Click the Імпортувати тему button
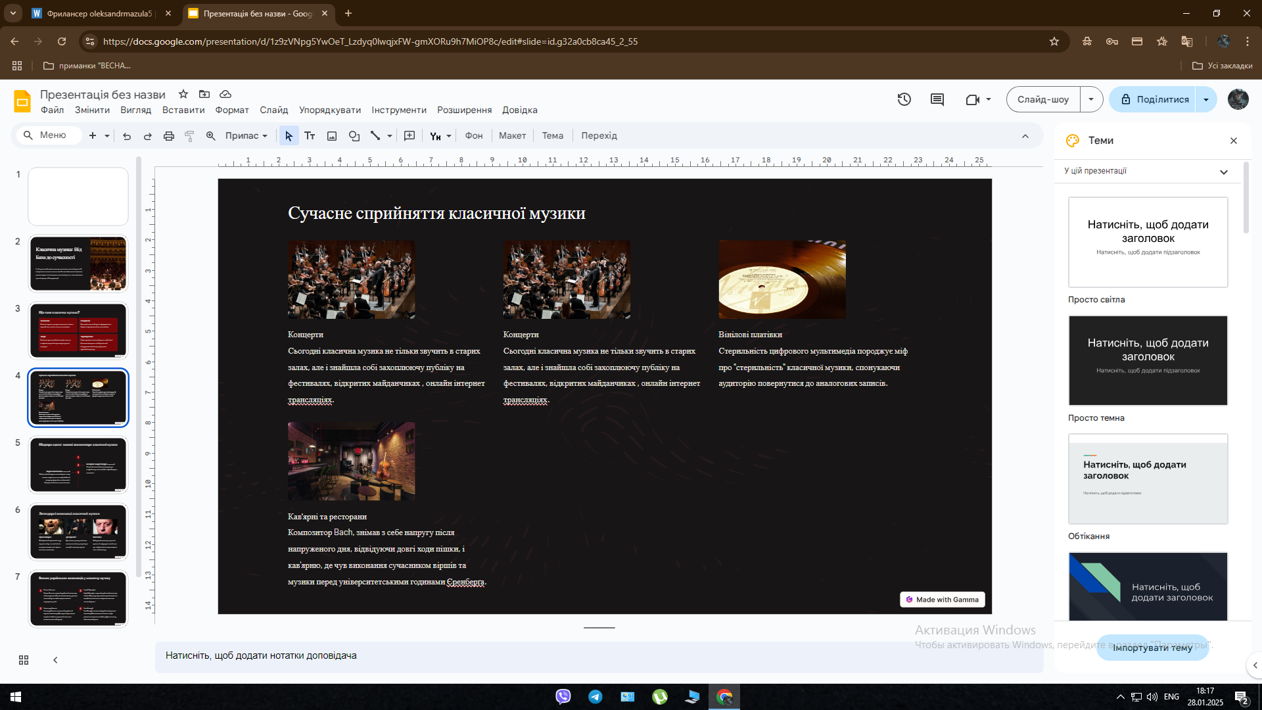Screen dimensions: 1262x710 (1152, 648)
